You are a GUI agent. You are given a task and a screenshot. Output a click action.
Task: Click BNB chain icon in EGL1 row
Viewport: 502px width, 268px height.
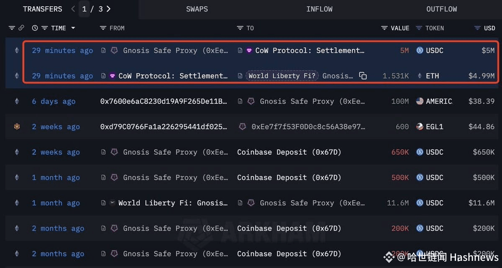(17, 127)
